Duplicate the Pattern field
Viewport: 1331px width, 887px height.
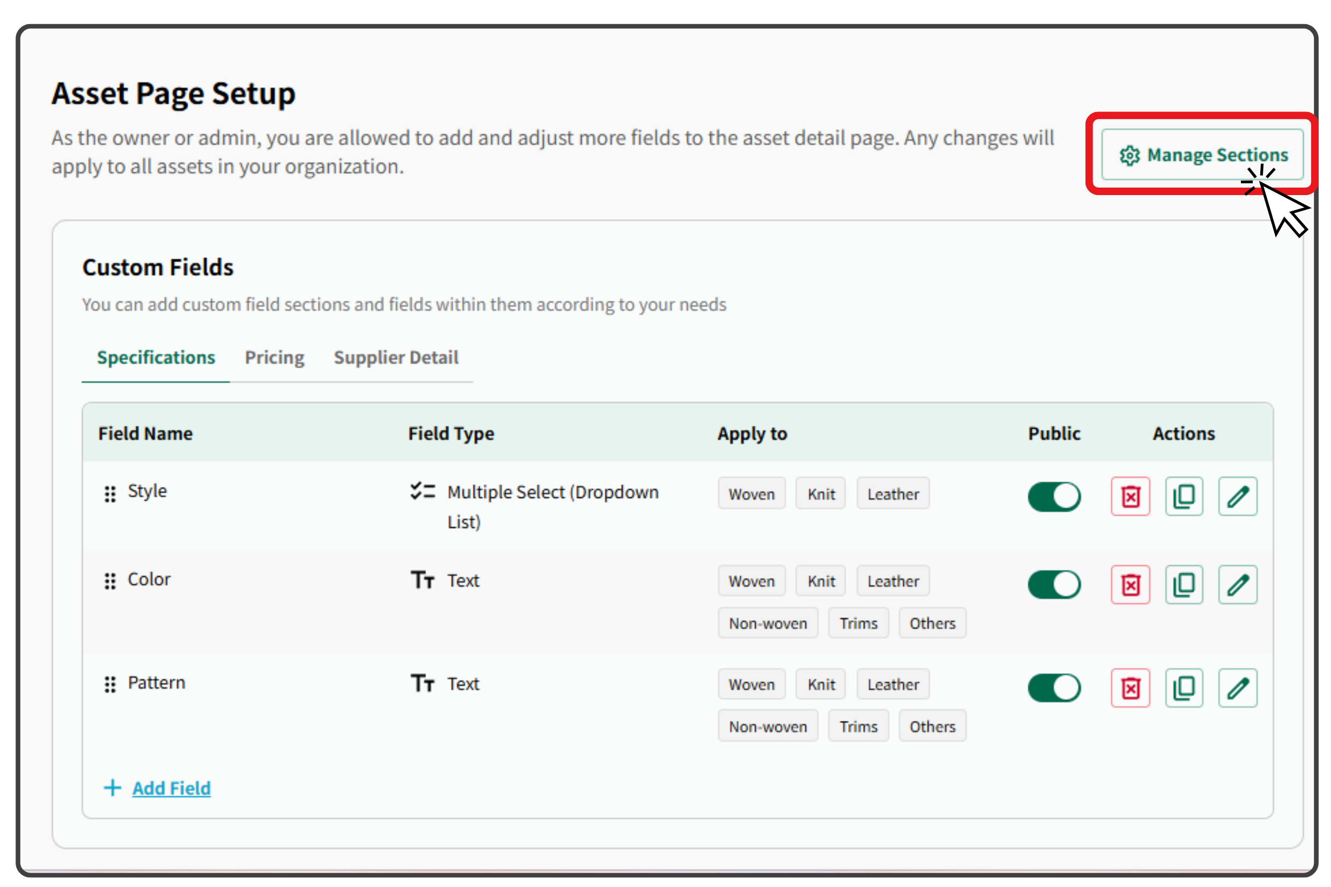(x=1184, y=688)
